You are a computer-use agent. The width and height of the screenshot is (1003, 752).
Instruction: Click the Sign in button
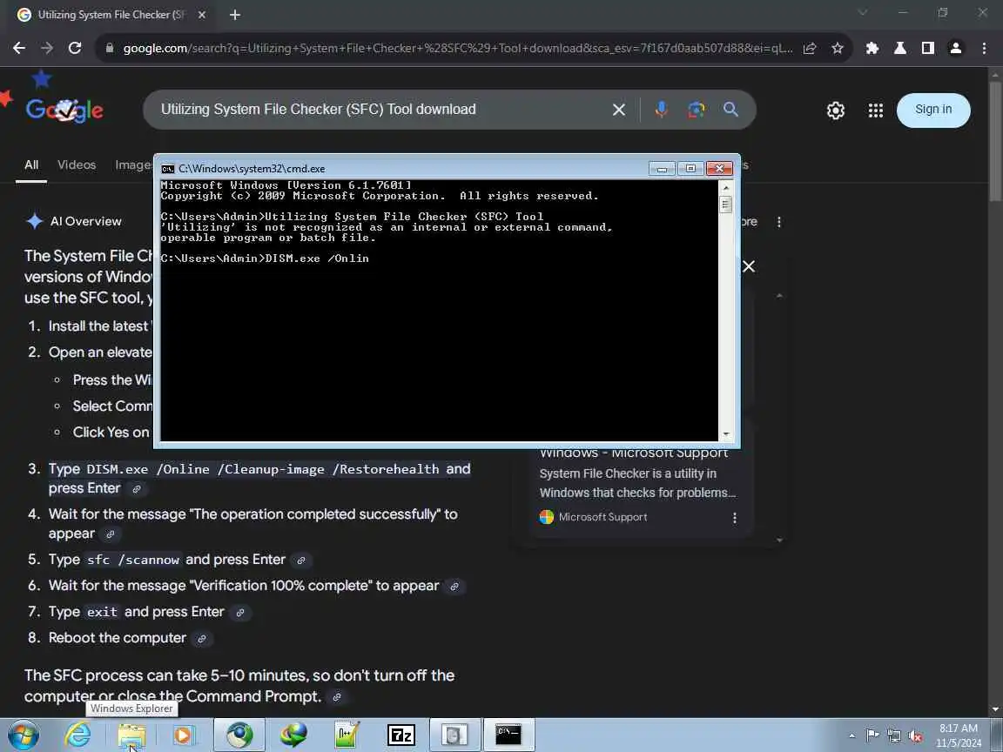point(933,110)
